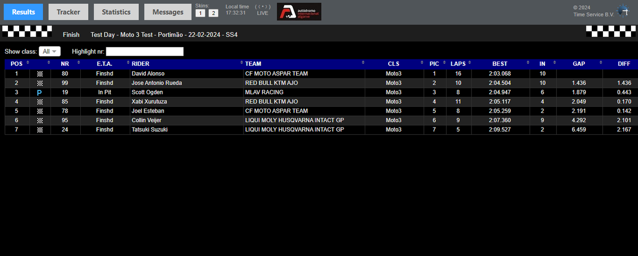Click best lap time 2:03.068
This screenshot has height=256, width=638.
pyautogui.click(x=499, y=74)
